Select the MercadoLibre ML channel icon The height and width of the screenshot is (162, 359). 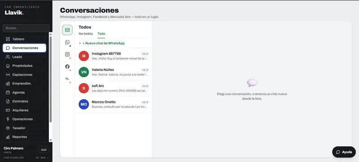67,79
